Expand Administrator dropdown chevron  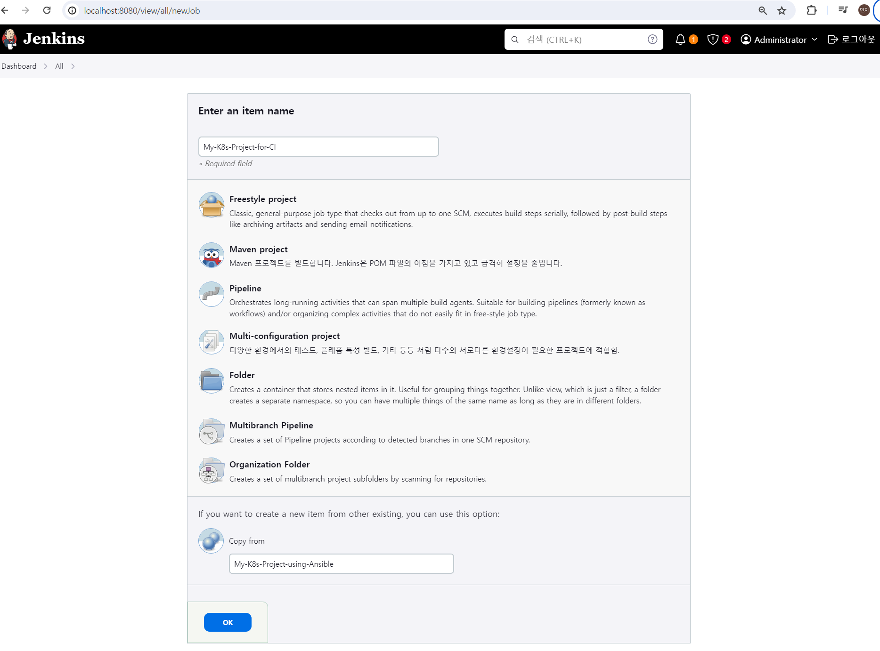pyautogui.click(x=815, y=40)
